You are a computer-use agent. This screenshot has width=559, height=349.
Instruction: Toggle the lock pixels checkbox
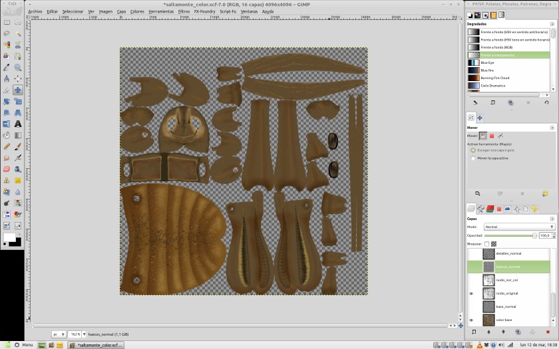(x=486, y=244)
